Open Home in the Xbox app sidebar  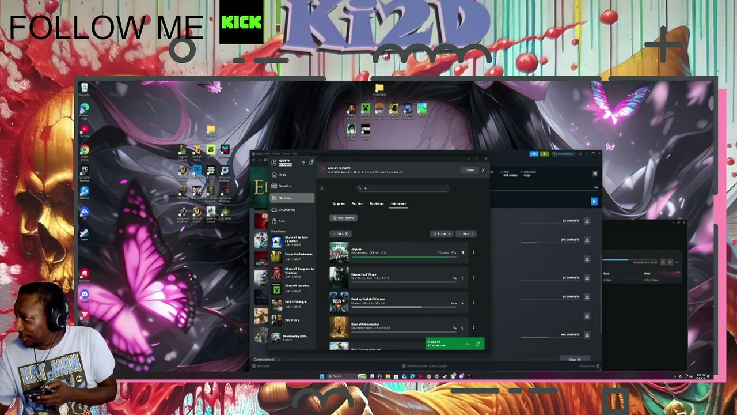tap(292, 174)
